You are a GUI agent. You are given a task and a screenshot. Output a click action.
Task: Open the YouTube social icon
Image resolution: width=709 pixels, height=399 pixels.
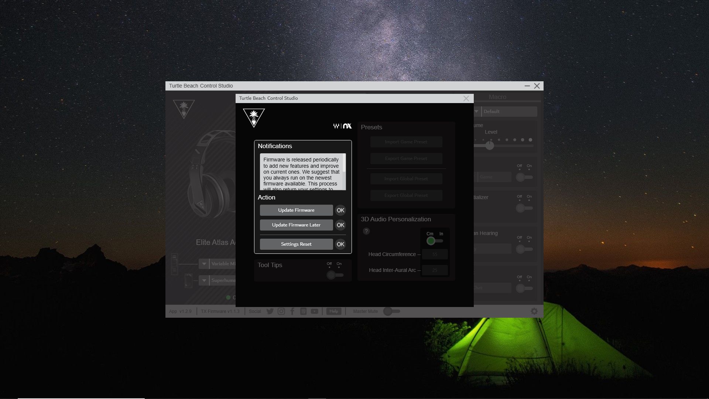click(x=314, y=311)
